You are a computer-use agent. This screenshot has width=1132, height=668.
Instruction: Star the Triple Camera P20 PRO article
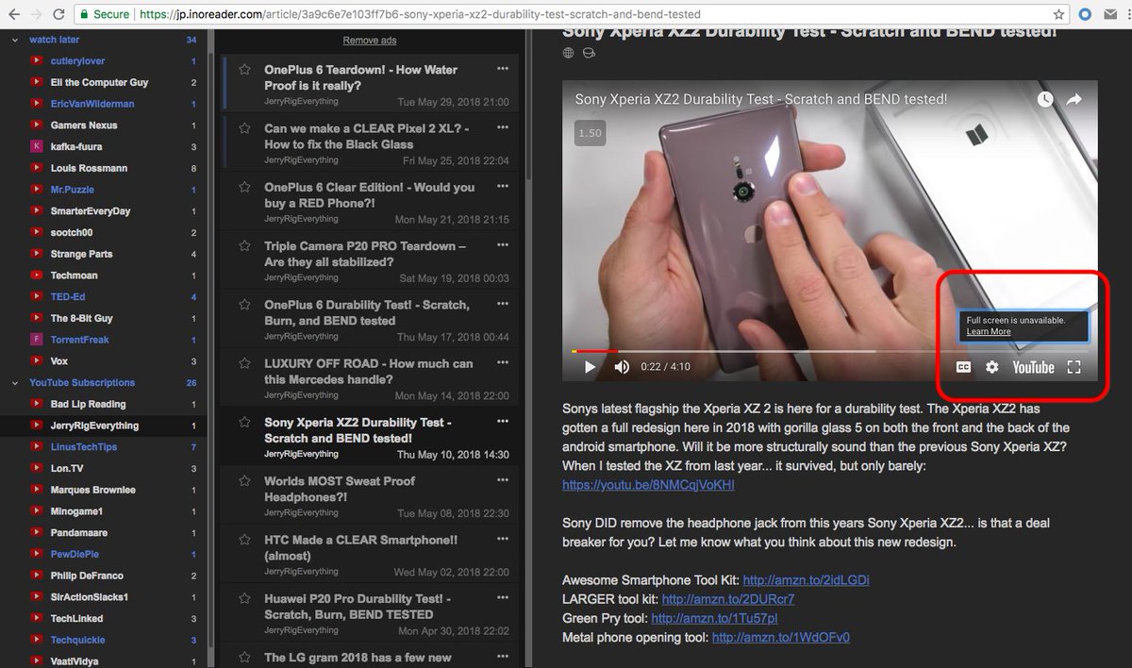click(245, 246)
